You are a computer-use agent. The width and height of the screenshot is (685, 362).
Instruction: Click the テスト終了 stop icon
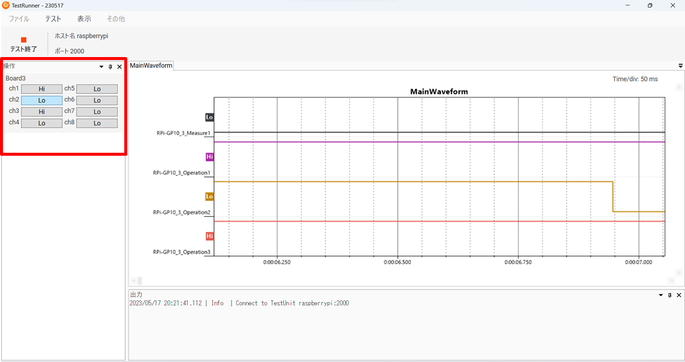pos(24,40)
